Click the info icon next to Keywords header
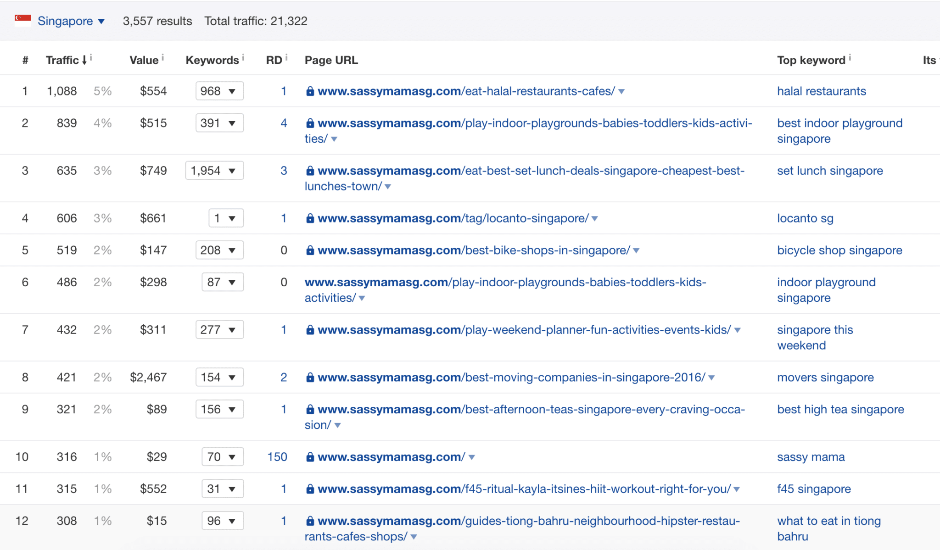This screenshot has width=940, height=550. pos(243,57)
